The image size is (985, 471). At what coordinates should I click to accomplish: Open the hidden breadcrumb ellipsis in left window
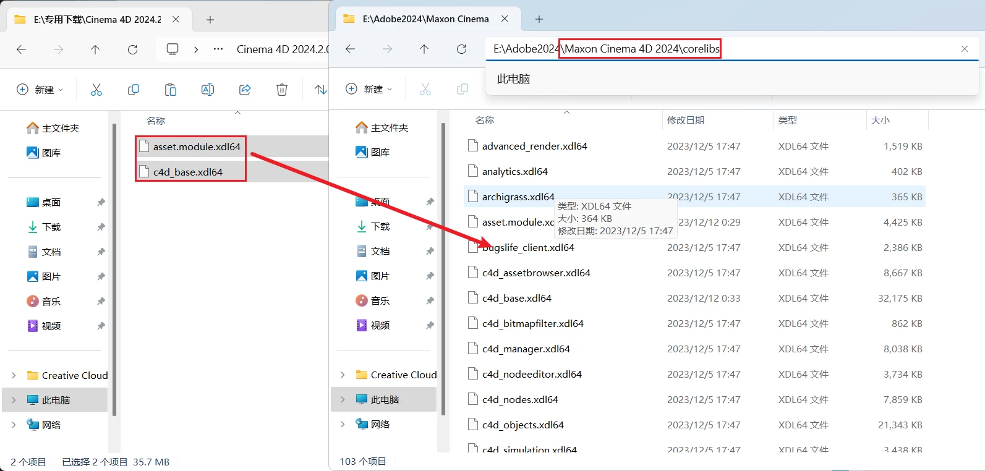218,49
